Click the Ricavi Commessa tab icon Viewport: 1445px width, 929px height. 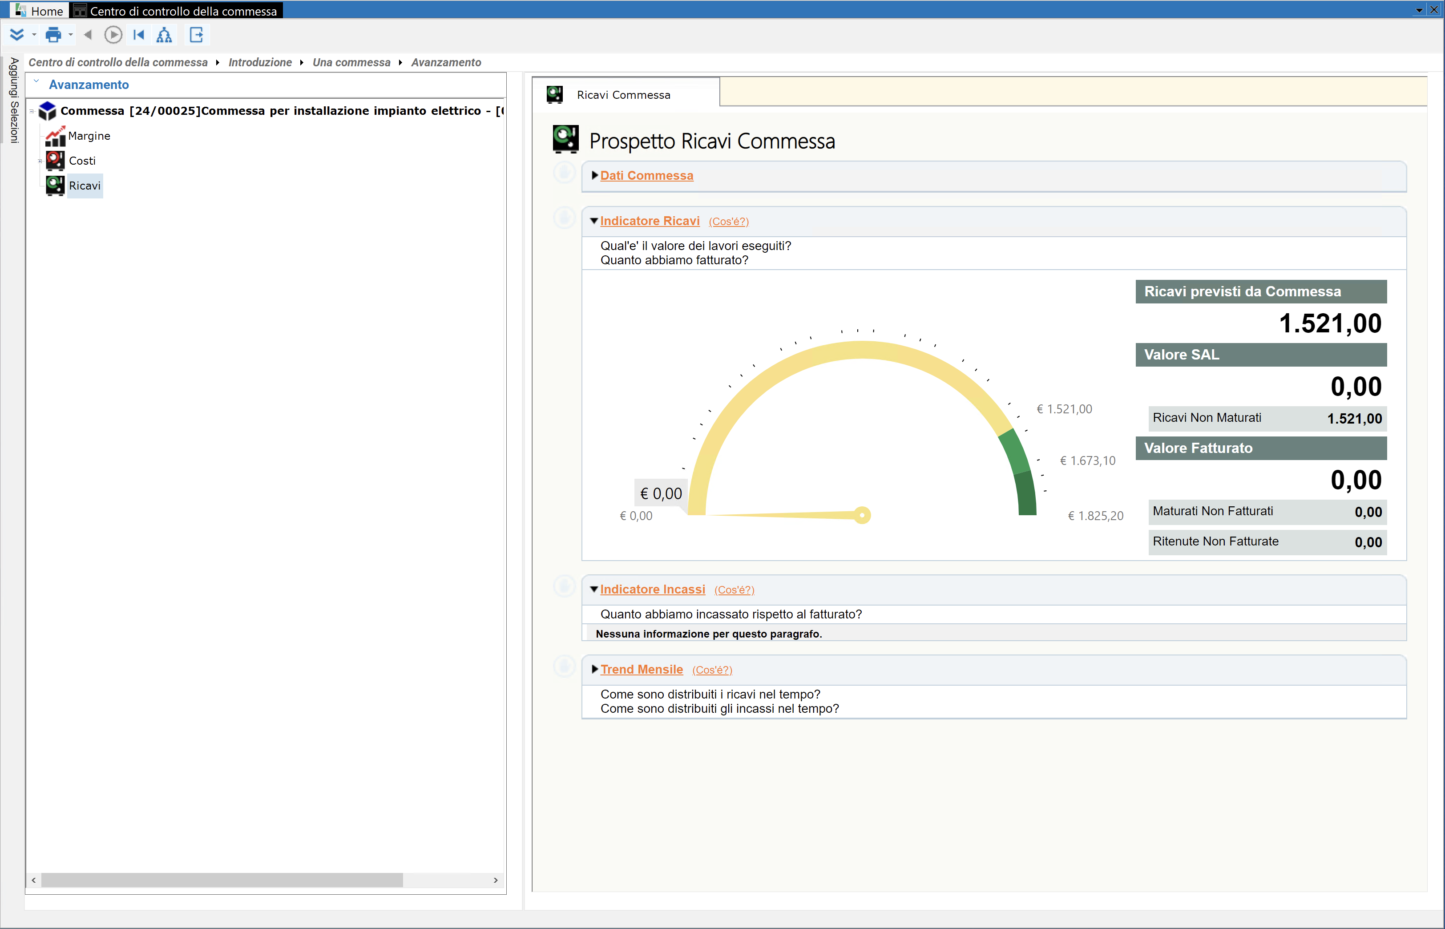tap(554, 95)
